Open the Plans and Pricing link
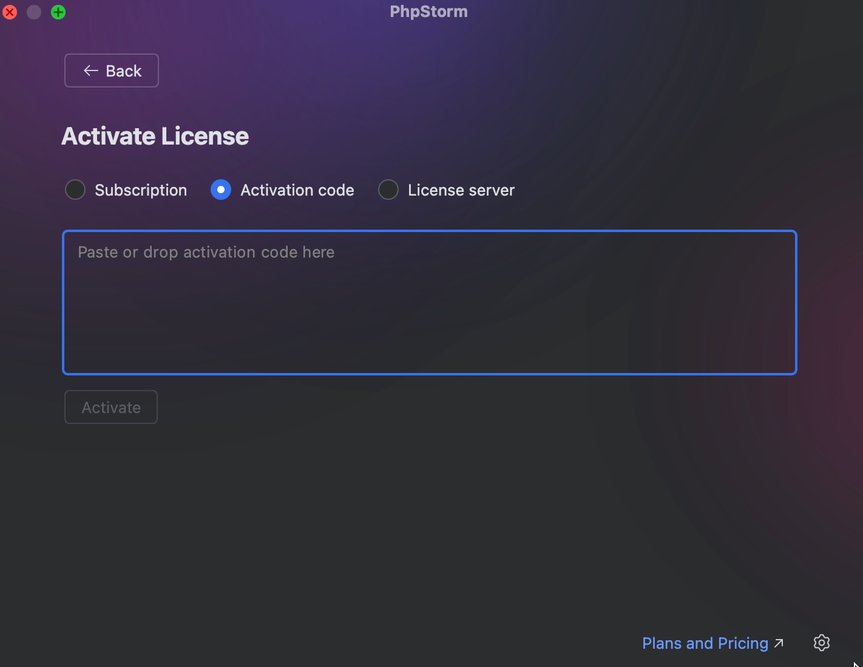Viewport: 863px width, 667px height. click(x=705, y=643)
